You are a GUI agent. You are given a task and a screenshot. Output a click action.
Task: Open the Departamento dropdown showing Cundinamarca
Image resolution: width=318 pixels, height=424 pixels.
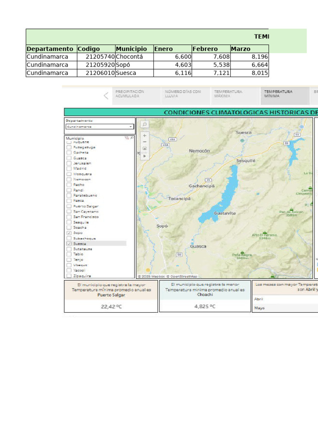click(100, 127)
